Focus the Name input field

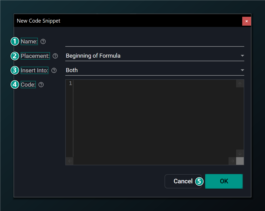(x=155, y=42)
